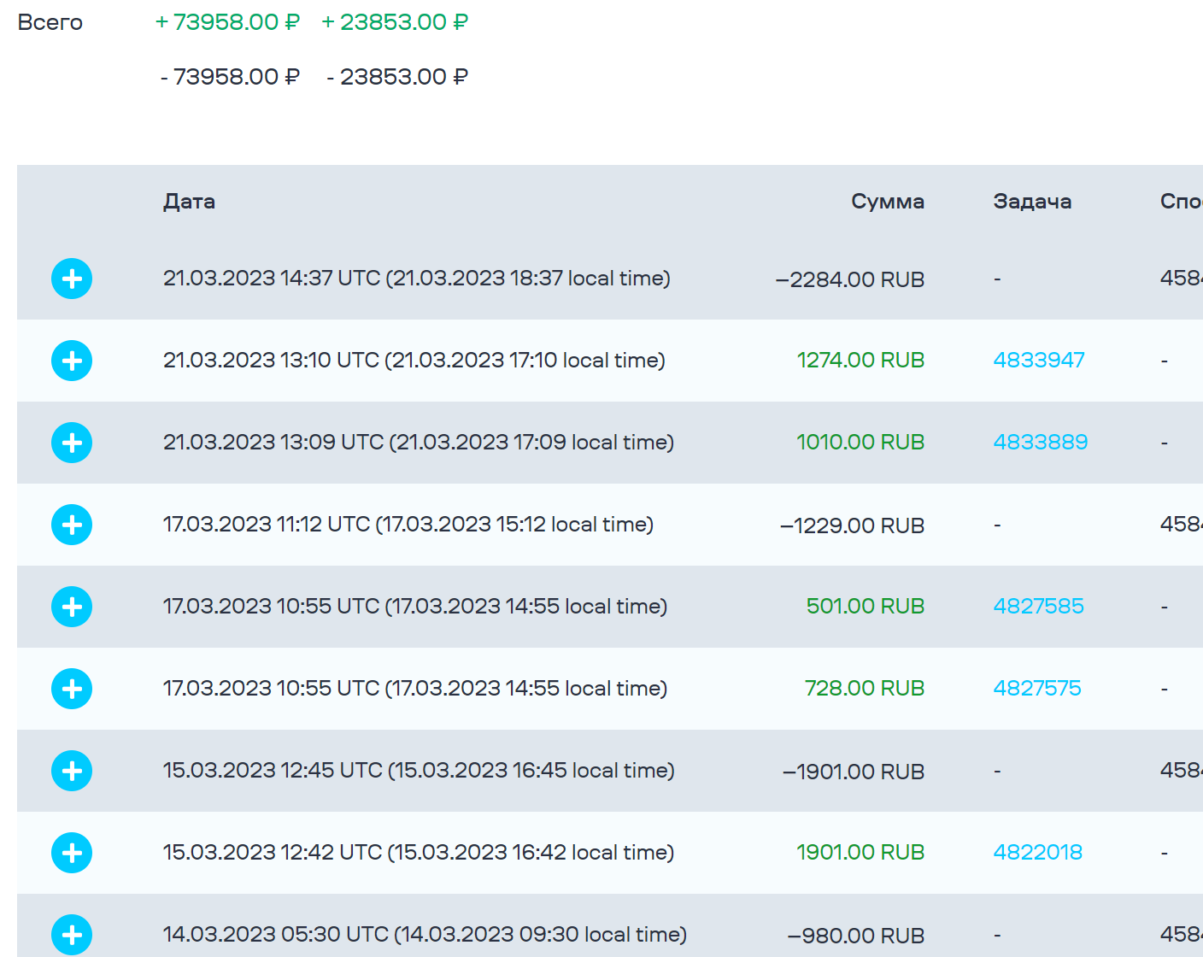Open task link 4833889
This screenshot has width=1203, height=957.
pos(1041,442)
